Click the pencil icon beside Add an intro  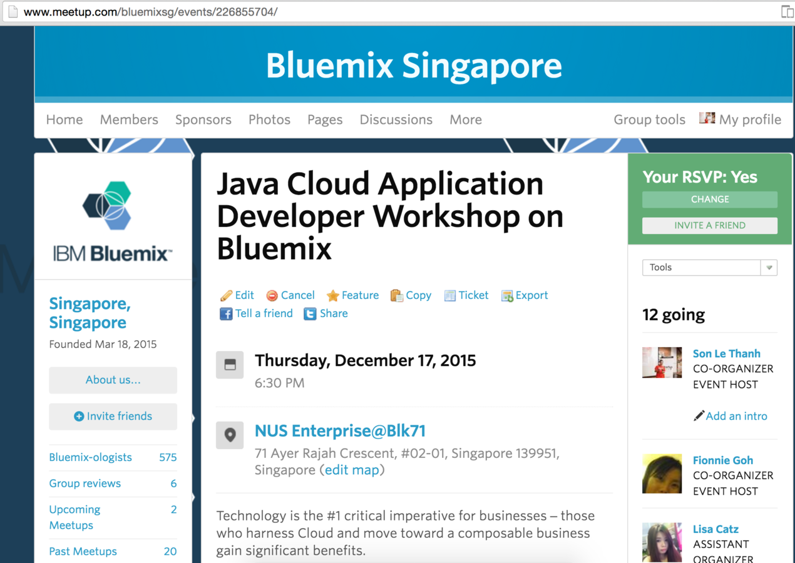[x=699, y=416]
